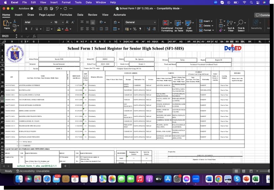
Task: Toggle the Bottom Align icon
Action: coord(93,22)
